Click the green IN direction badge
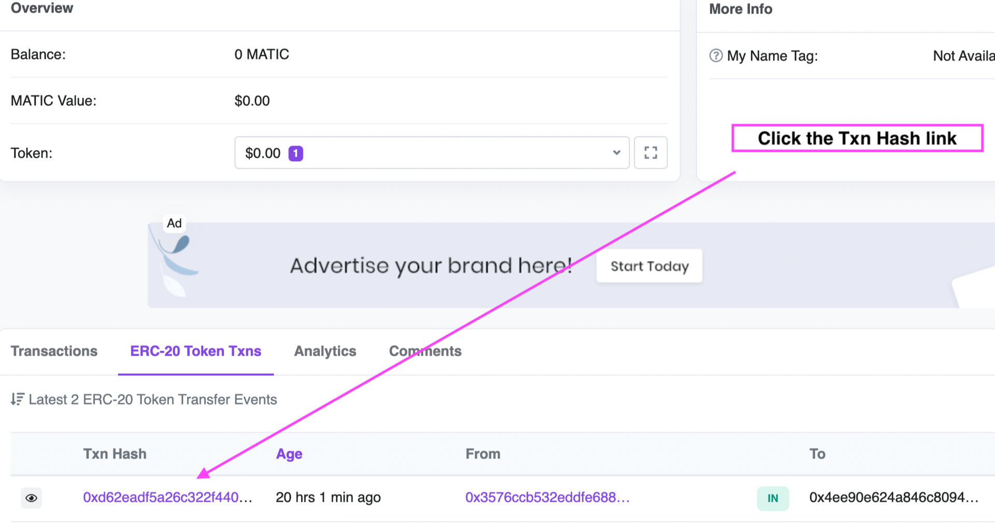This screenshot has width=995, height=523. pyautogui.click(x=772, y=498)
